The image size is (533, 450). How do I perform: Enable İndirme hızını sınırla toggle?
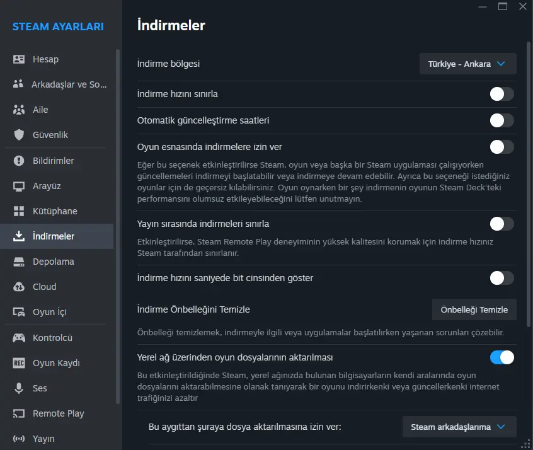point(501,94)
